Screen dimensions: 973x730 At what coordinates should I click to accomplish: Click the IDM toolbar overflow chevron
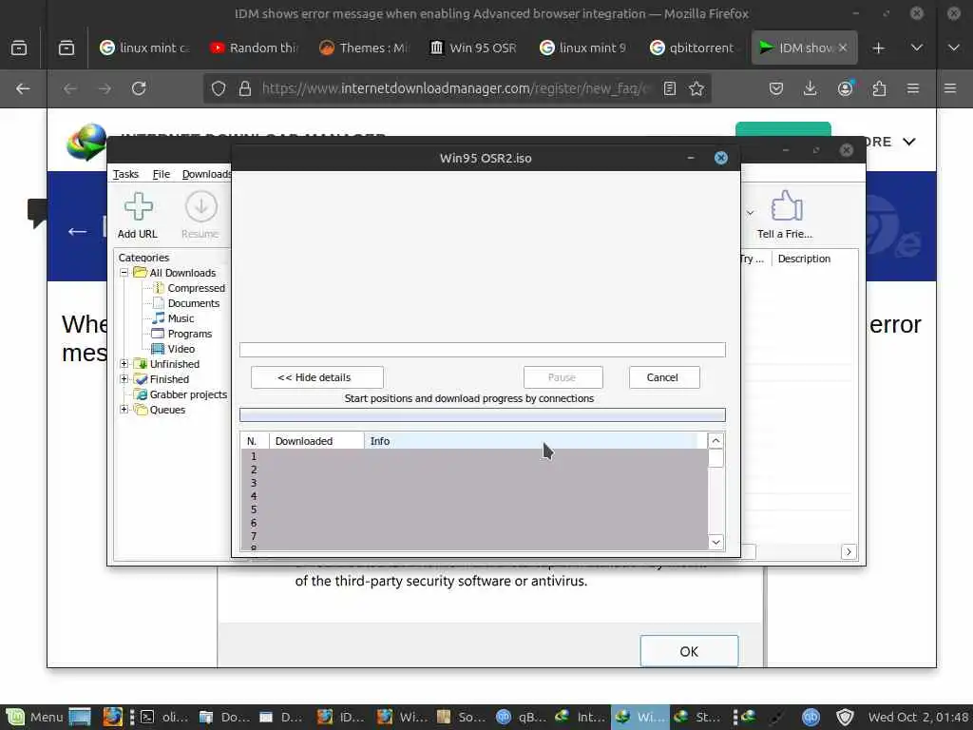coord(751,213)
